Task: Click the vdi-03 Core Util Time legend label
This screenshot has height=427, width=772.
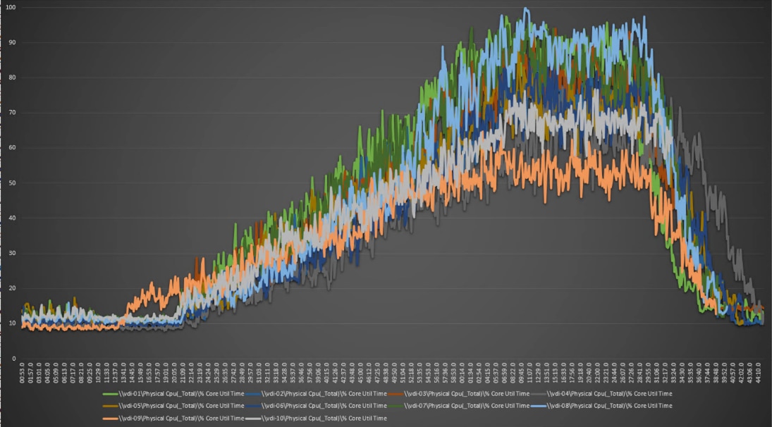Action: point(467,394)
